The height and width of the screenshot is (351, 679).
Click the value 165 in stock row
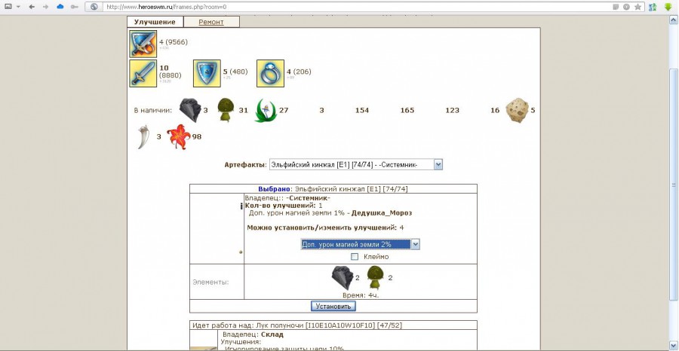(x=407, y=110)
